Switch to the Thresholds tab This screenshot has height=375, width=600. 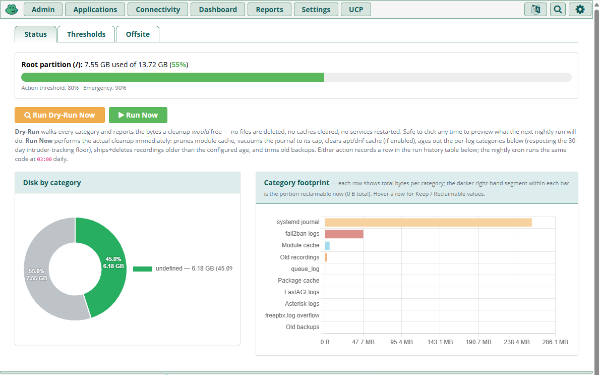(x=86, y=34)
